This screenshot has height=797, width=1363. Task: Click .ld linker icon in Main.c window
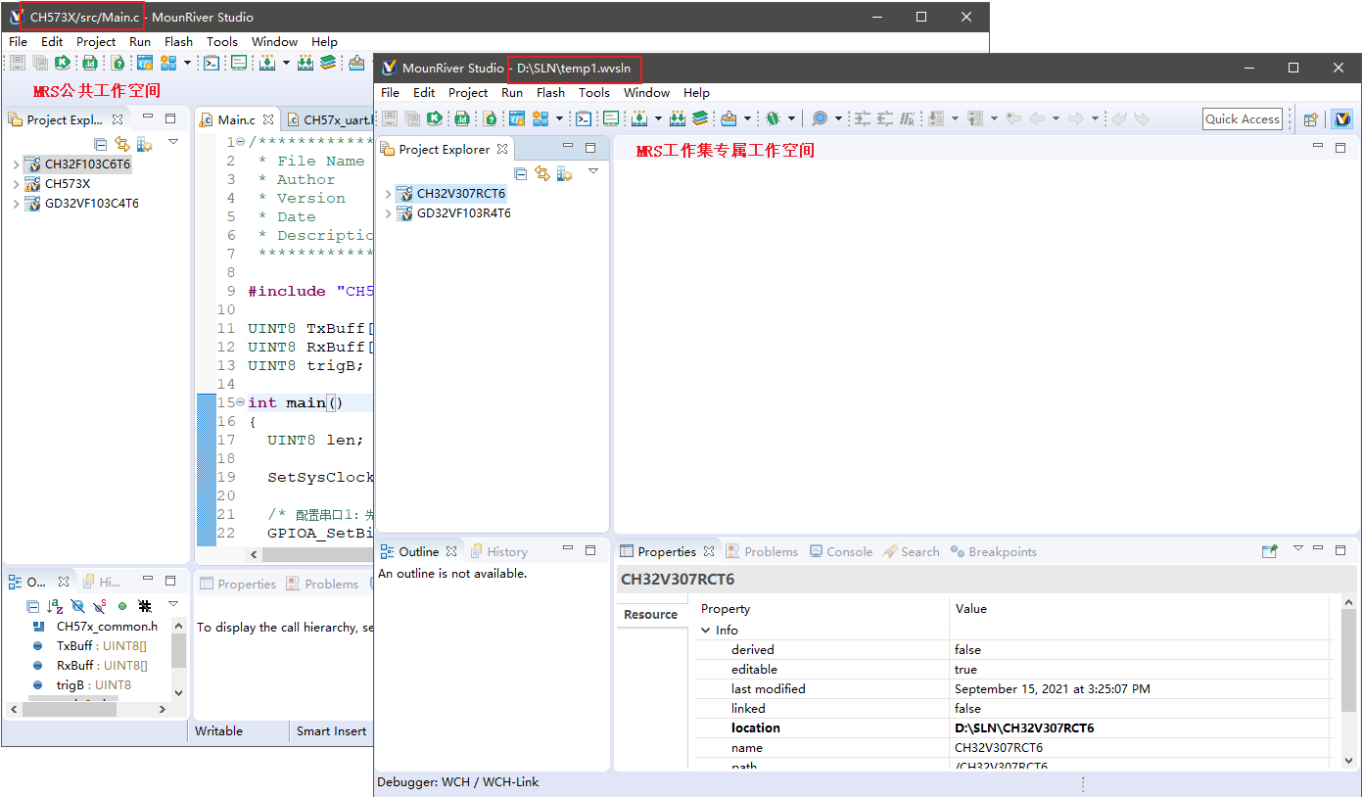coord(90,63)
